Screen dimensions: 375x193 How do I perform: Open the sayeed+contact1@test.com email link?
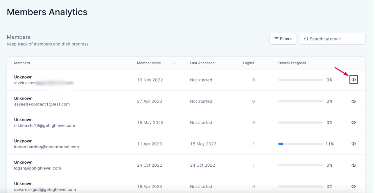click(42, 104)
